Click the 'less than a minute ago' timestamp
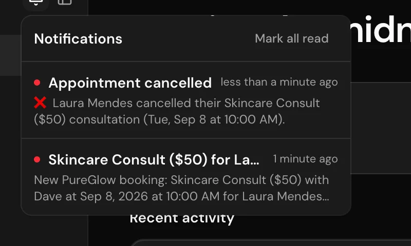 point(279,82)
